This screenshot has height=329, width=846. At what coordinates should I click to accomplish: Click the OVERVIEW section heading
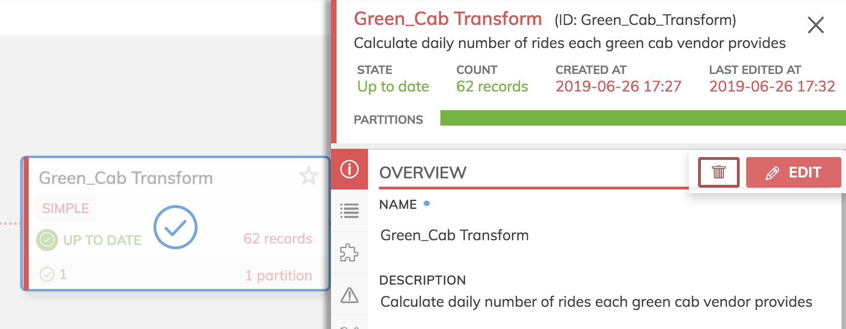click(x=423, y=173)
